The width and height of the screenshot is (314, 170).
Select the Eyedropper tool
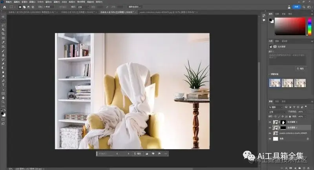point(3,42)
